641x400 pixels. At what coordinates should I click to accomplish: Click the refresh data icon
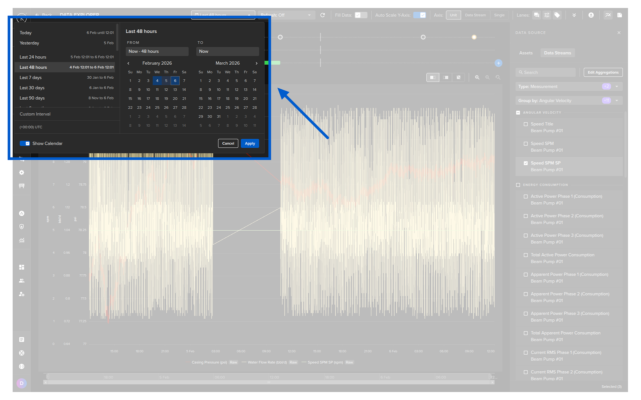point(323,15)
